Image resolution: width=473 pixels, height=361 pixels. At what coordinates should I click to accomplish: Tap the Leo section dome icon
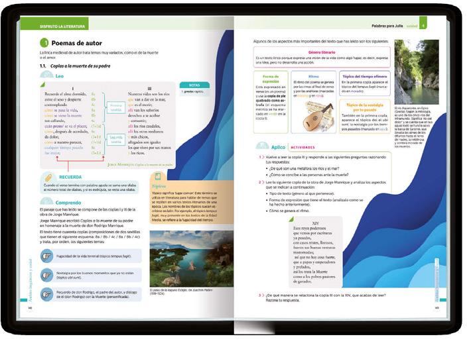(46, 75)
